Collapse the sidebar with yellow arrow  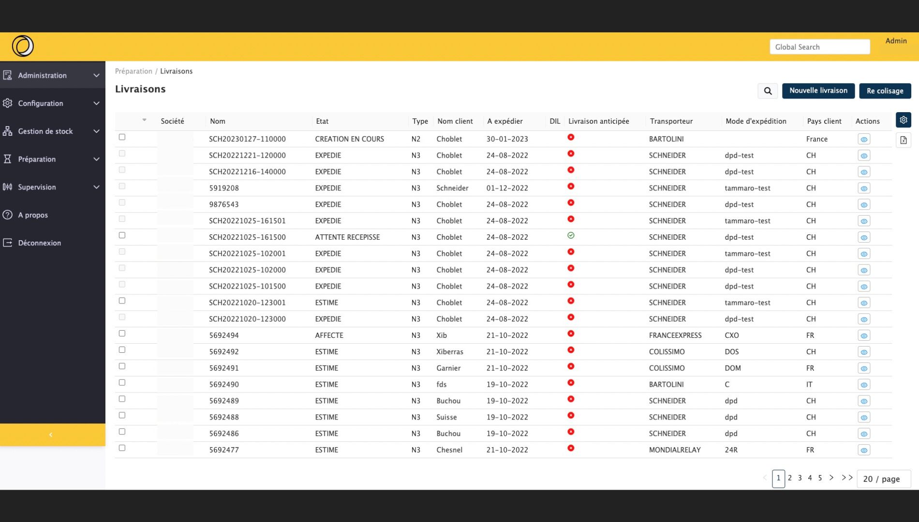51,435
